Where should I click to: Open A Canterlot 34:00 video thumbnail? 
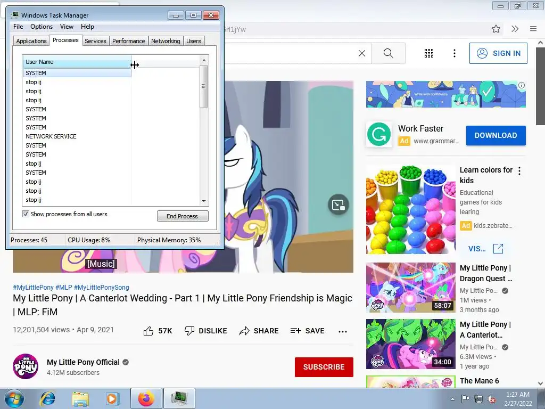click(x=410, y=344)
